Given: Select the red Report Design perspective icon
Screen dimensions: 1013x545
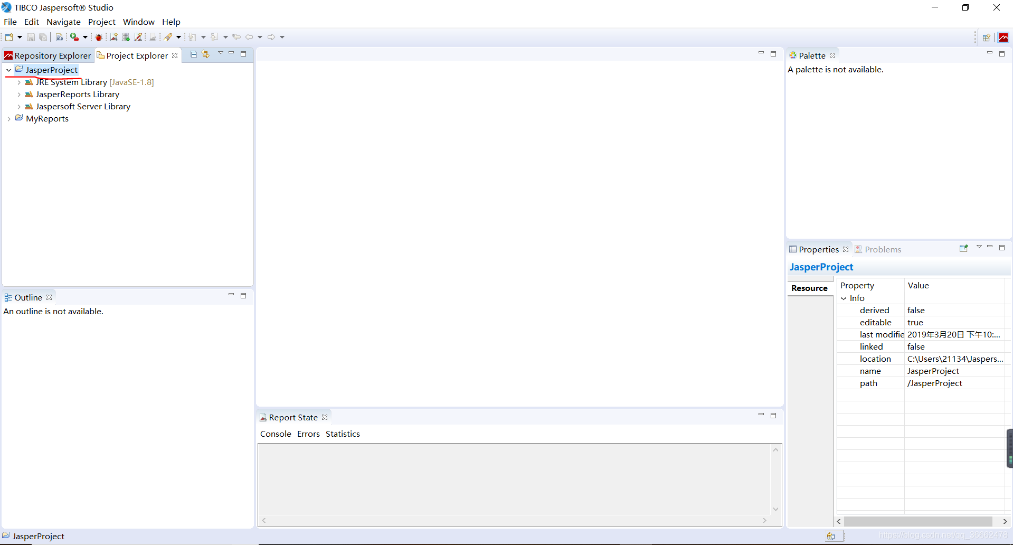Looking at the screenshot, I should 1003,37.
